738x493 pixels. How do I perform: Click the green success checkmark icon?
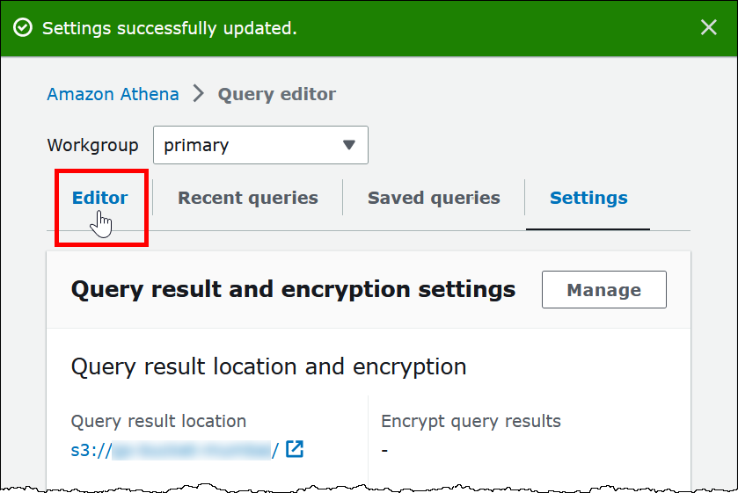coord(23,28)
